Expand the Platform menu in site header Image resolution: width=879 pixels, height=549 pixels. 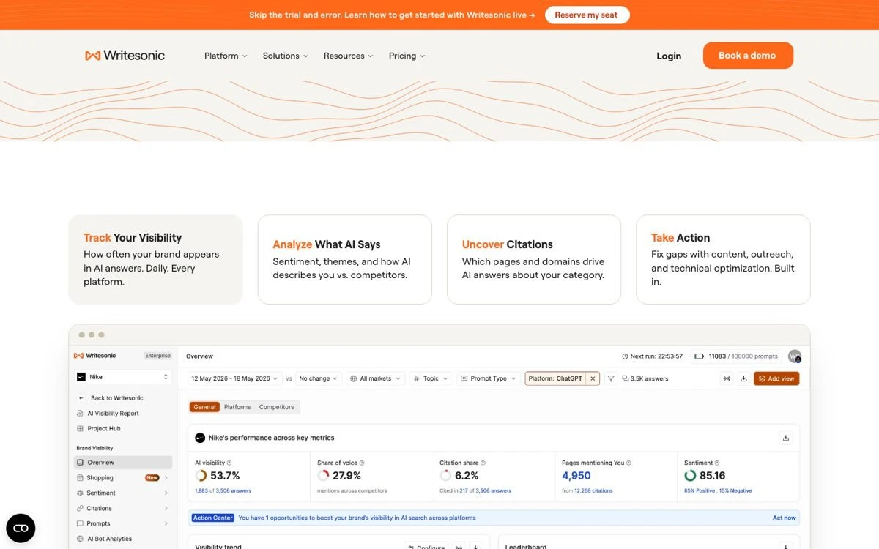point(226,56)
